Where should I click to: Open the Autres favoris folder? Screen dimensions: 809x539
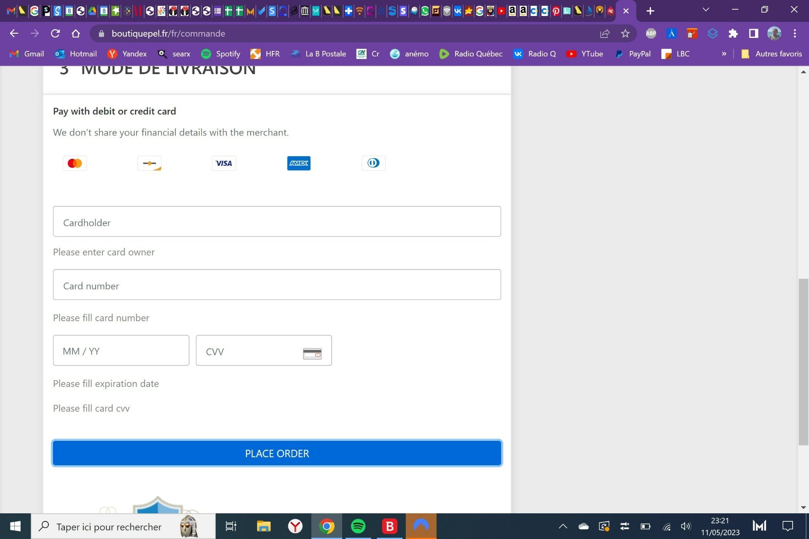point(771,54)
